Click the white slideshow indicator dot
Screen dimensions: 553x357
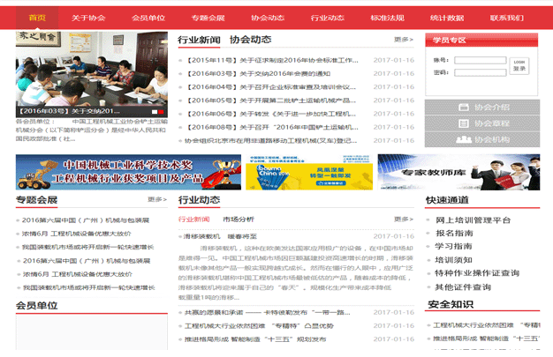click(155, 112)
